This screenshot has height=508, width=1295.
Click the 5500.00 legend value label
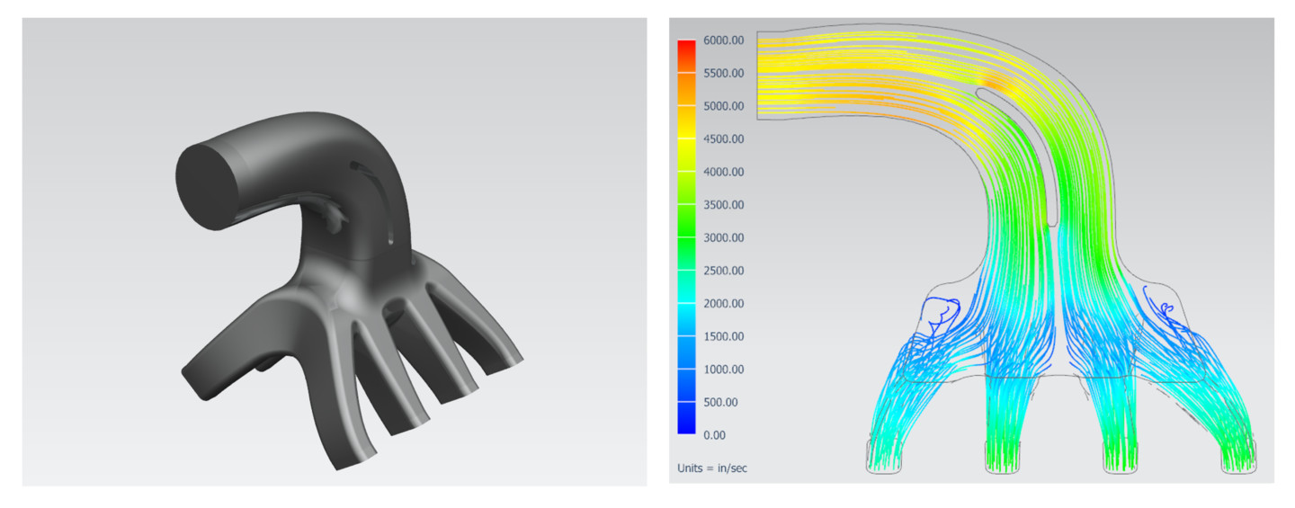point(725,73)
